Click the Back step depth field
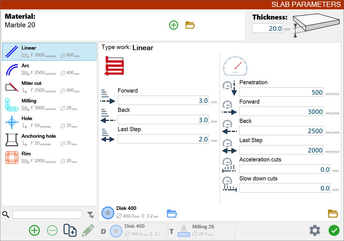344x241 pixels. [163, 120]
